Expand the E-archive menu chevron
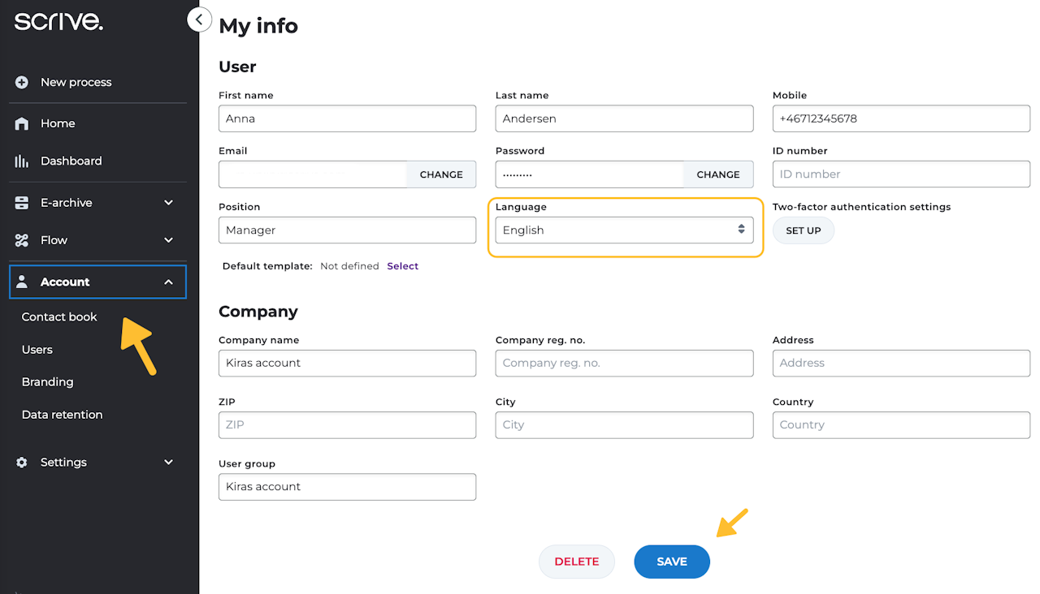Viewport: 1040px width, 594px height. (x=168, y=203)
